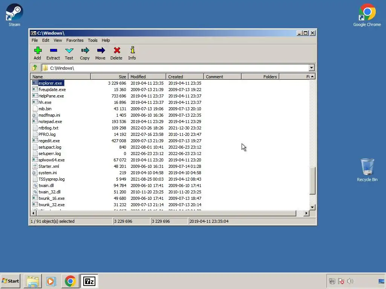Sort files by the Modified column
Viewport: 386px width, 289px height.
tap(147, 77)
